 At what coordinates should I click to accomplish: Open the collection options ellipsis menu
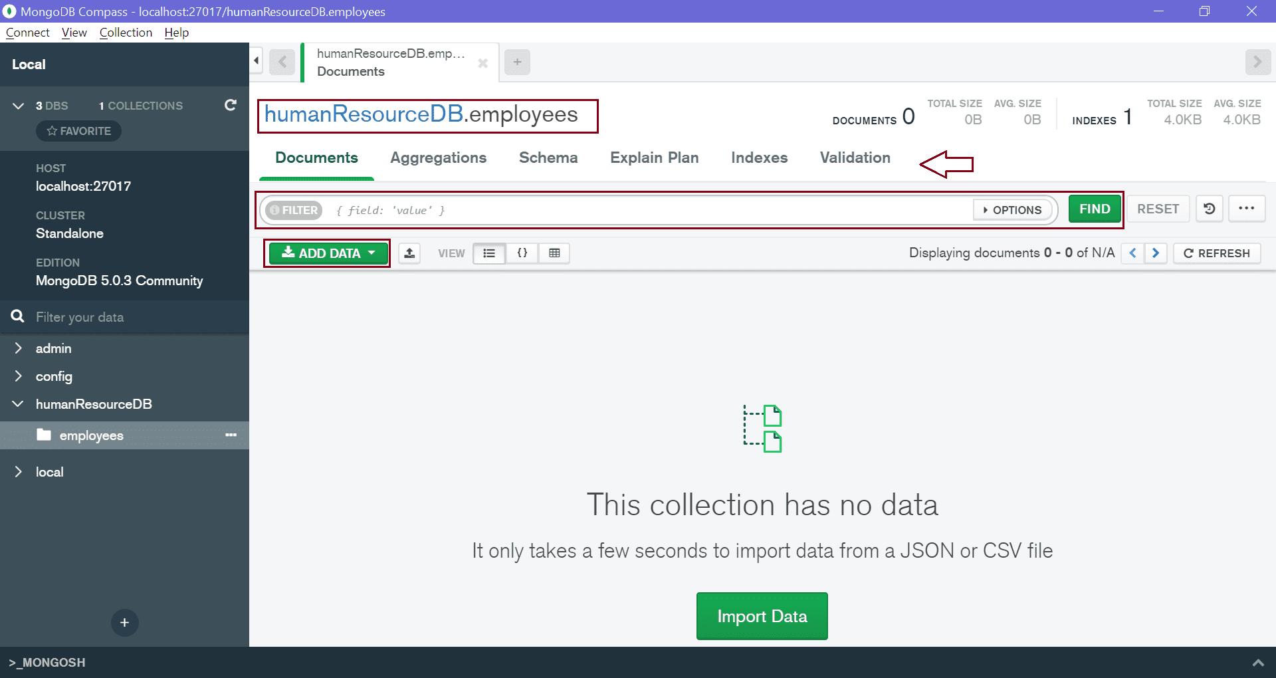click(x=231, y=435)
